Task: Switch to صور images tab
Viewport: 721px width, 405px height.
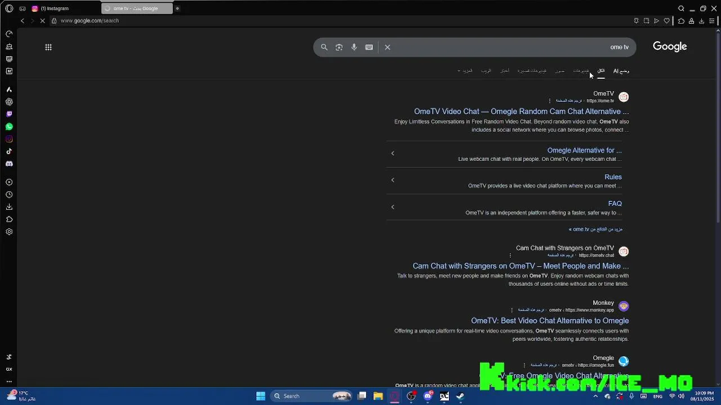Action: [x=559, y=71]
